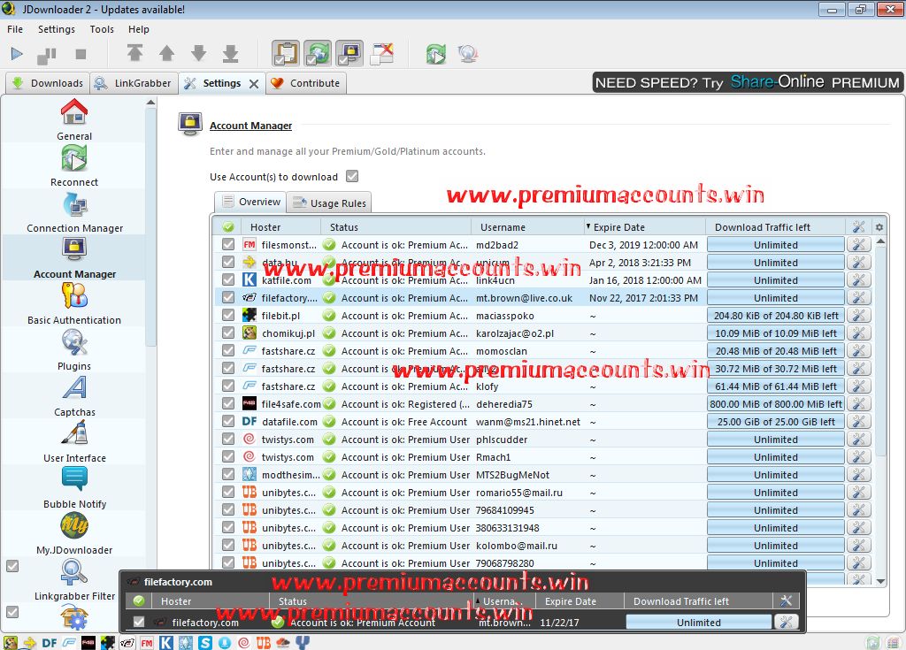Viewport: 906px width, 650px height.
Task: Toggle checkbox beside Linkgrabber Filter
Action: click(12, 566)
